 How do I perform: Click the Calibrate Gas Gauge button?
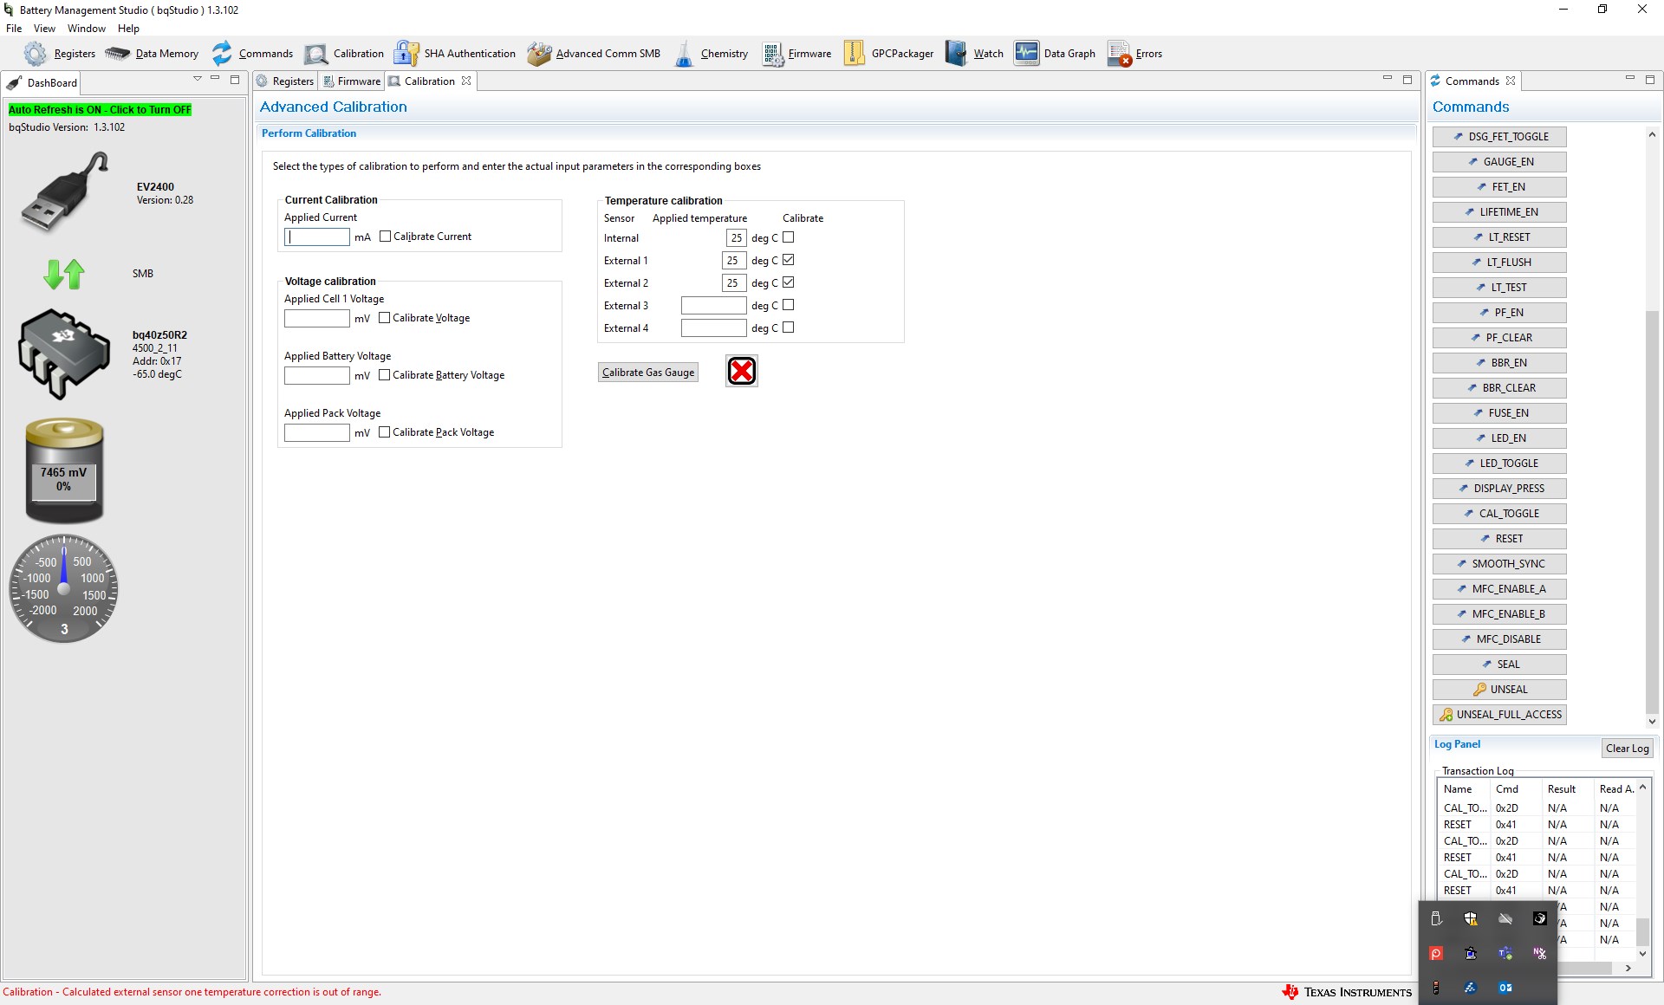[648, 373]
